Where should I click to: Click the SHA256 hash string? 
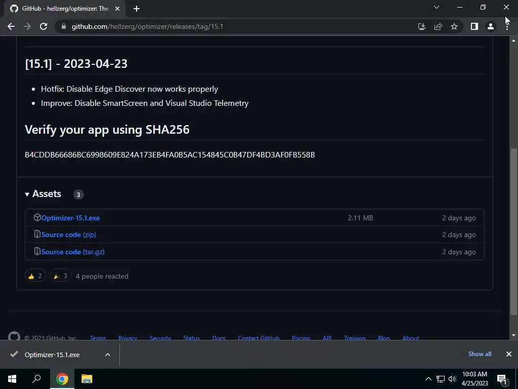click(170, 155)
